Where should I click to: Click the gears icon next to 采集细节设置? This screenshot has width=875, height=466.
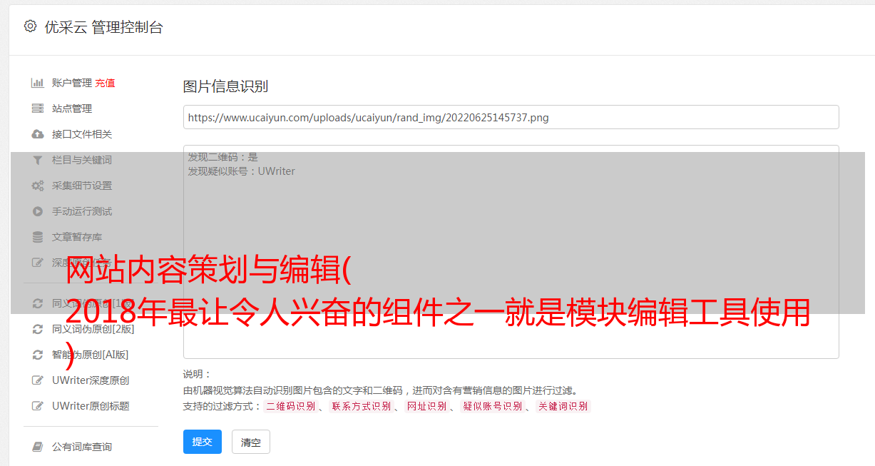coord(38,186)
